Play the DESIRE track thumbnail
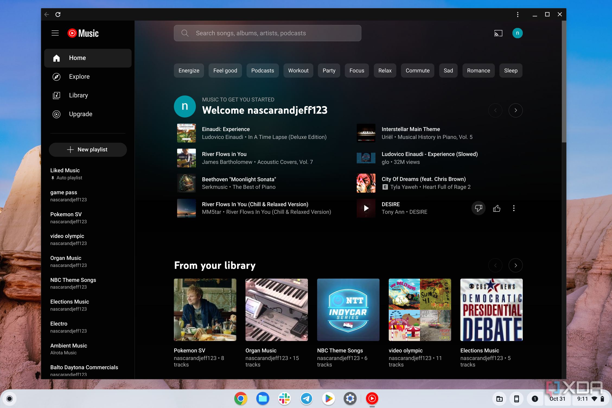Screen dimensions: 612x408 (x=366, y=208)
